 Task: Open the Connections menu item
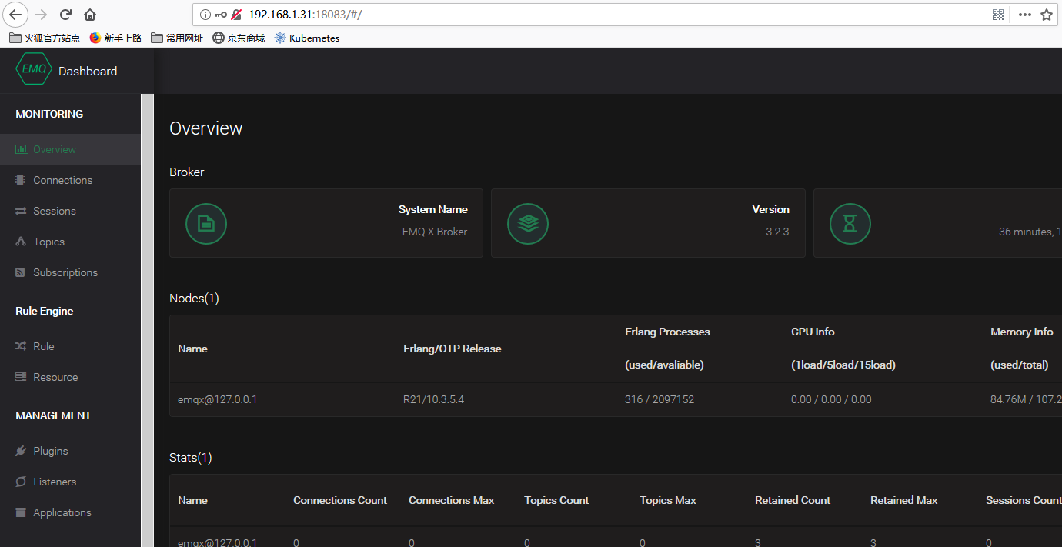70,180
